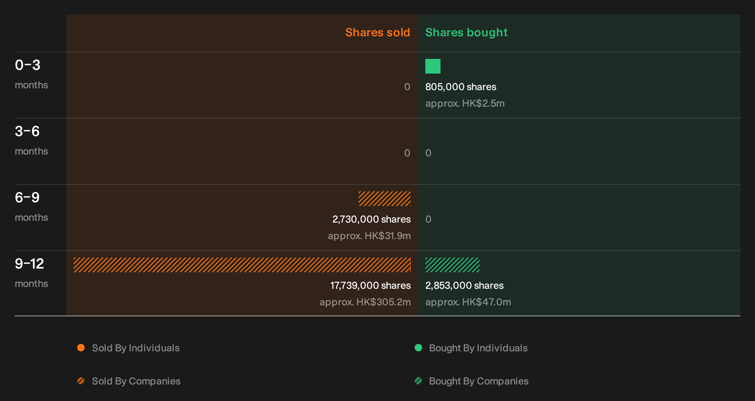
Task: Click the approx. HK$47.0m amount
Action: tap(468, 302)
